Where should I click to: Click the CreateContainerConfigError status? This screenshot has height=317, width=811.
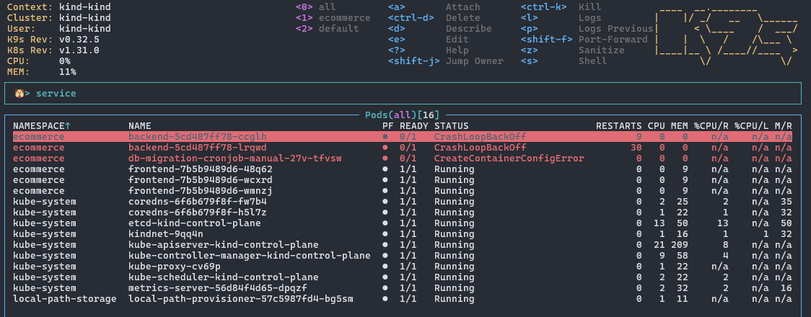[509, 158]
